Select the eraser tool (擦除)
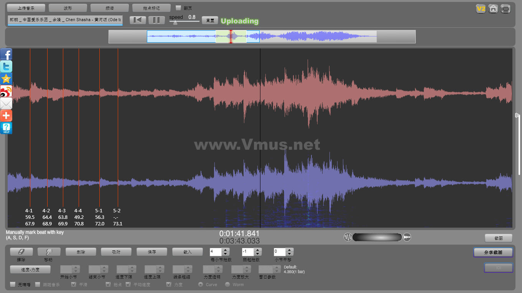The height and width of the screenshot is (293, 522). pos(21,252)
